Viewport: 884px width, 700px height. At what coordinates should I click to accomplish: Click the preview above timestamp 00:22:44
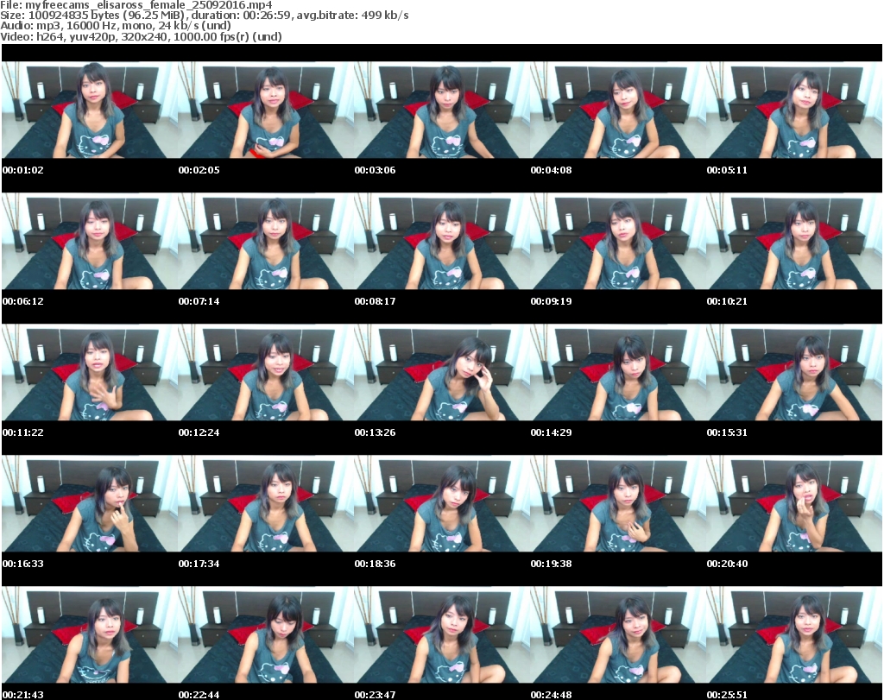pos(266,635)
